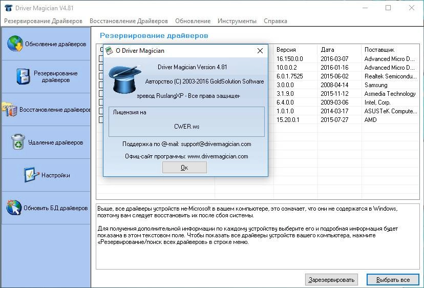The width and height of the screenshot is (424, 288).
Task: Maximize the Driver Magician window
Action: 388,8
